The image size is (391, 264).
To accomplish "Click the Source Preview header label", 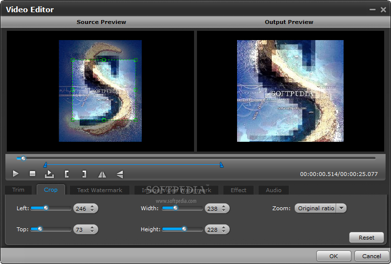I will (101, 22).
